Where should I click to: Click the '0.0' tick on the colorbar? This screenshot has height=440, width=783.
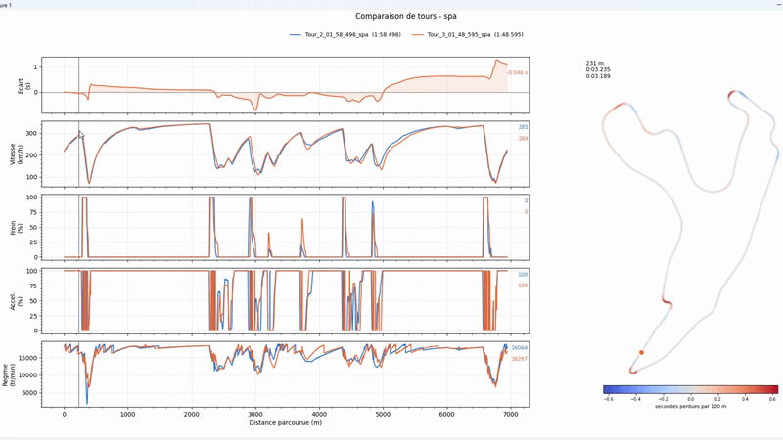[691, 399]
